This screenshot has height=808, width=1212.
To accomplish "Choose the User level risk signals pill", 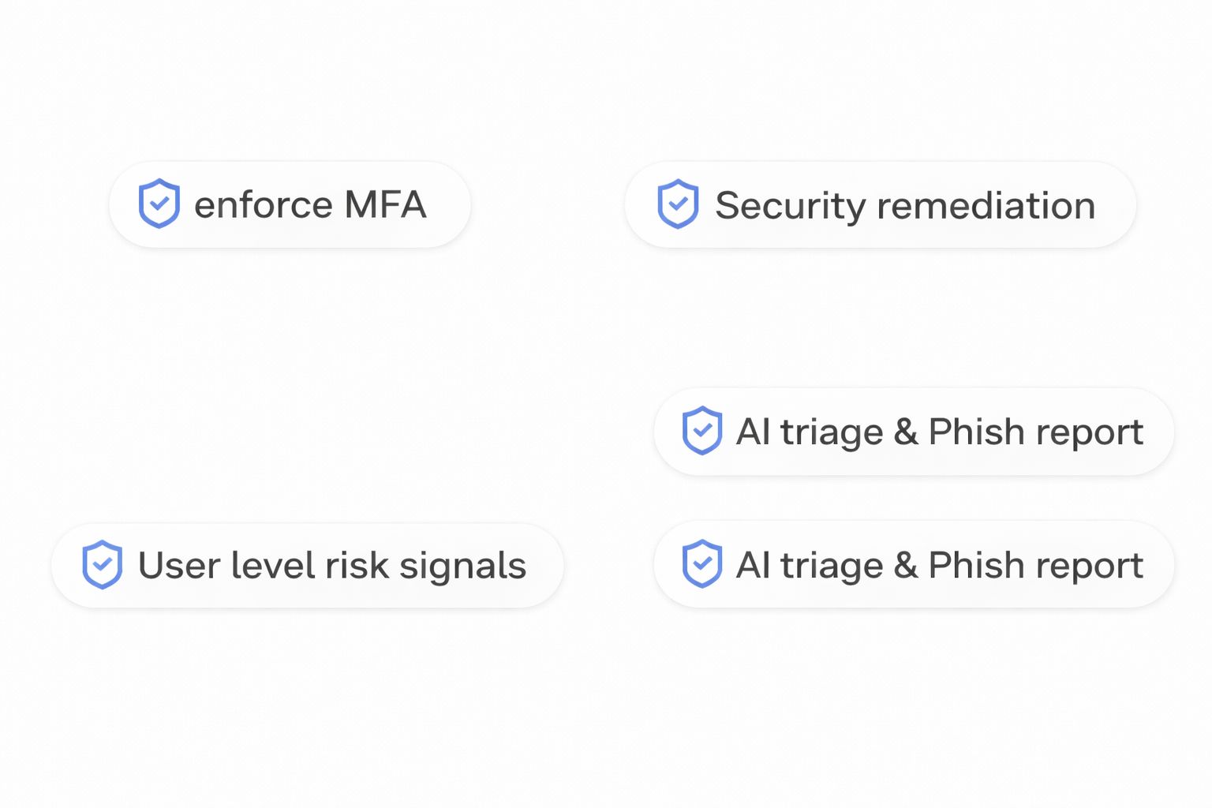I will pyautogui.click(x=307, y=565).
